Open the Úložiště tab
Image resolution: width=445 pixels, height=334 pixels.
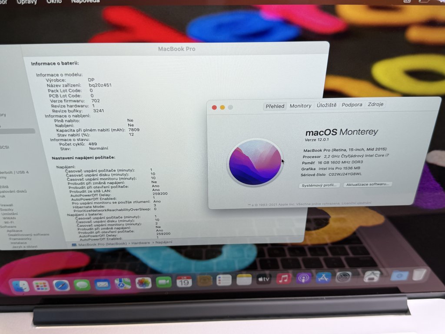pyautogui.click(x=327, y=105)
